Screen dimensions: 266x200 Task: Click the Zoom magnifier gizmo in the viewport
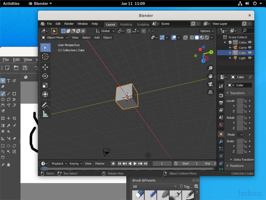pos(211,68)
